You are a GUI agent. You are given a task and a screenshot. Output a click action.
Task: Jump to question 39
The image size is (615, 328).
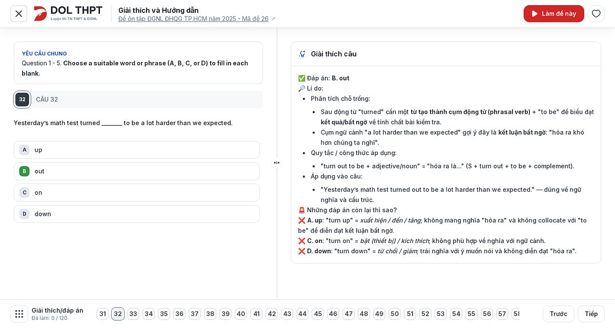tap(225, 314)
